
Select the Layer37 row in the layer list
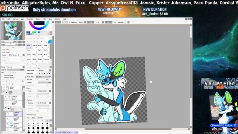pos(14,119)
